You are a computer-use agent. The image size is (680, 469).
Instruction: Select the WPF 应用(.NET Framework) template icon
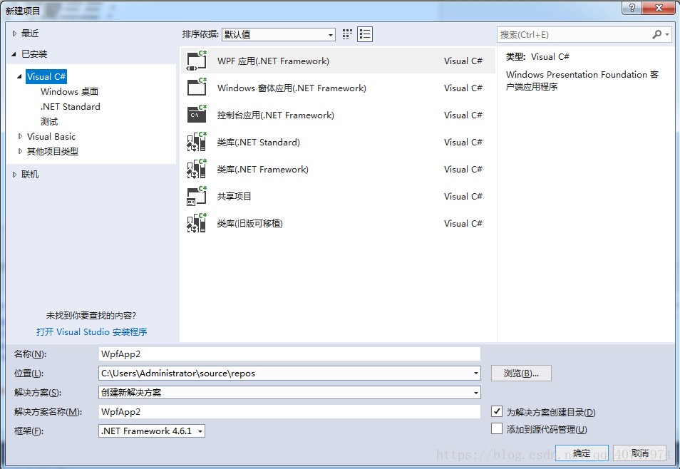[197, 61]
